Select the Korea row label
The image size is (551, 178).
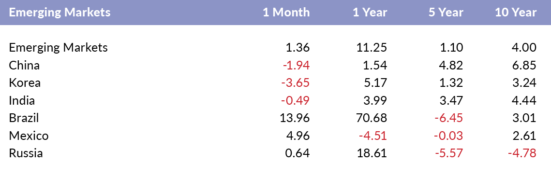(x=25, y=82)
